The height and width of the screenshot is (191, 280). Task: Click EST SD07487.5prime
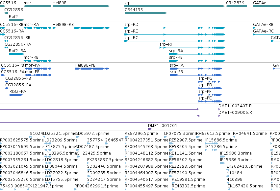[x=92, y=147]
